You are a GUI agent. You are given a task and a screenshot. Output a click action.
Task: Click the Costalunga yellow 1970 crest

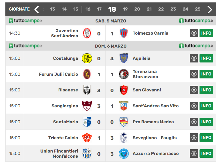click(87, 58)
